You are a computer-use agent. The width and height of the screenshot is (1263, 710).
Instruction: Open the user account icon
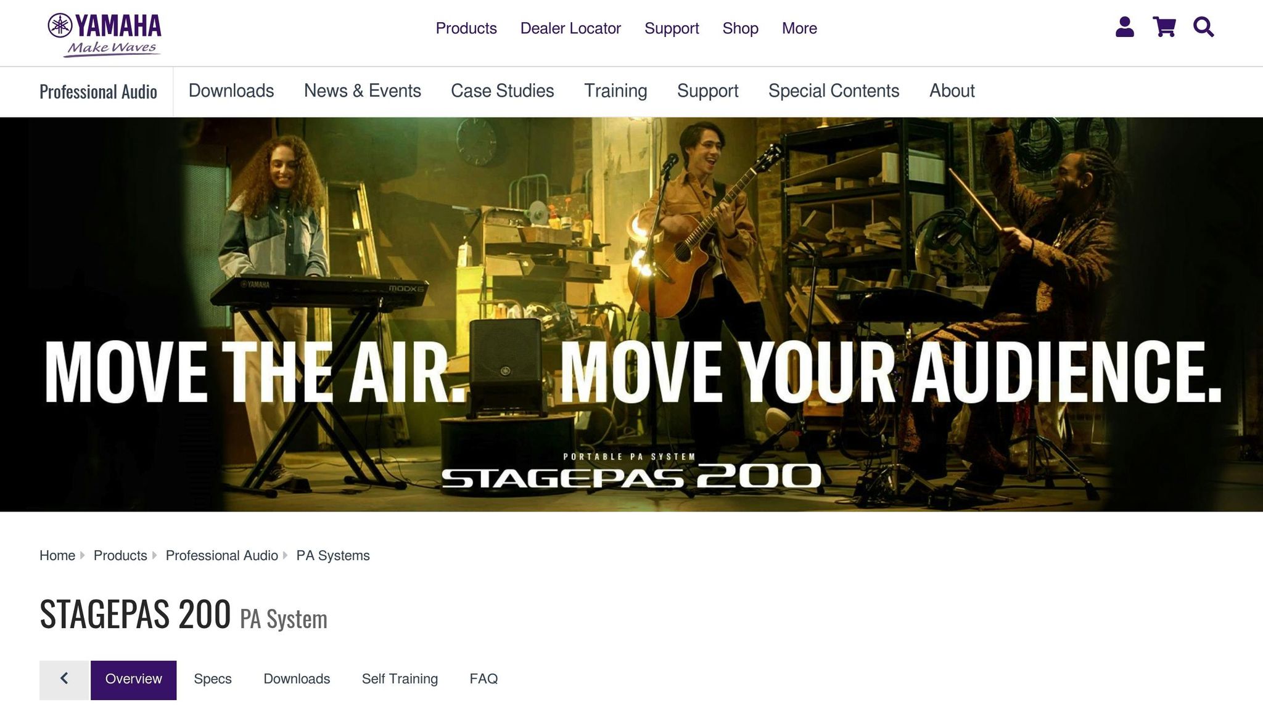[1125, 27]
